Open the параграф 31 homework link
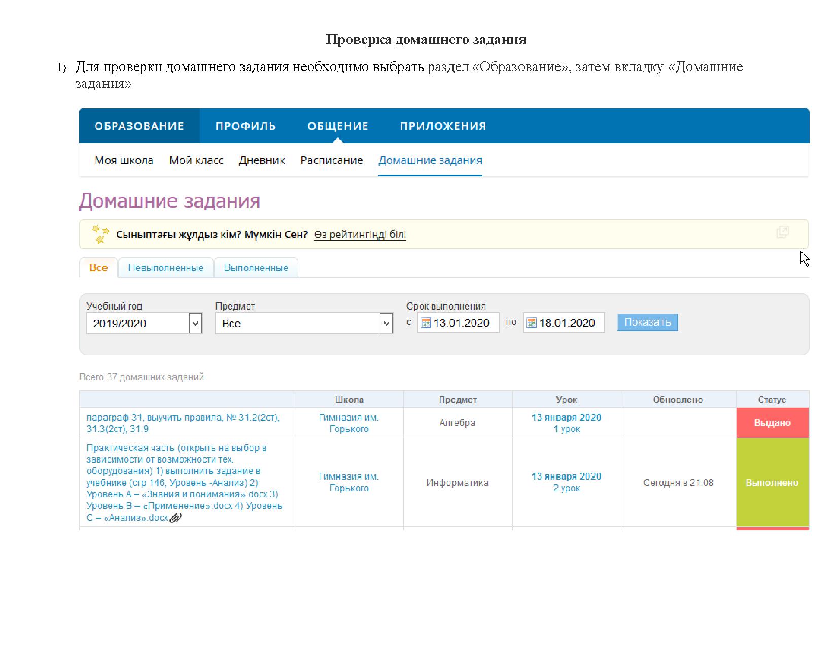This screenshot has height=647, width=837. click(183, 423)
